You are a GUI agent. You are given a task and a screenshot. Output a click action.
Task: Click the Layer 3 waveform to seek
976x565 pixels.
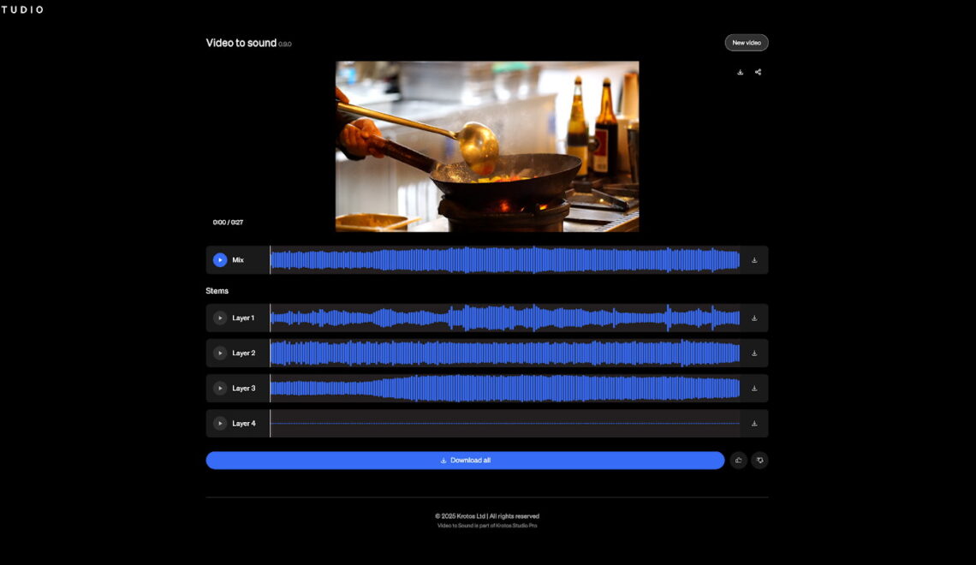tap(505, 389)
